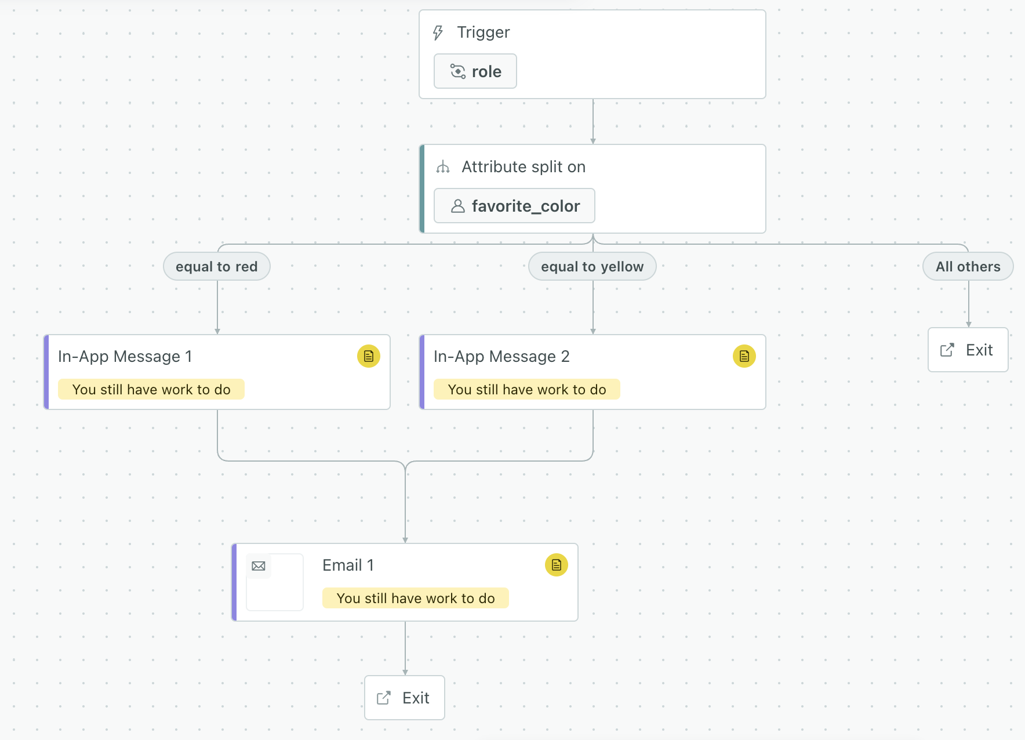Click In-App Message 1 warning label
This screenshot has height=740, width=1025.
pyautogui.click(x=151, y=390)
